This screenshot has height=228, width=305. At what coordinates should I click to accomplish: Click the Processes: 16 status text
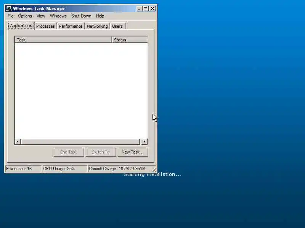pyautogui.click(x=19, y=169)
